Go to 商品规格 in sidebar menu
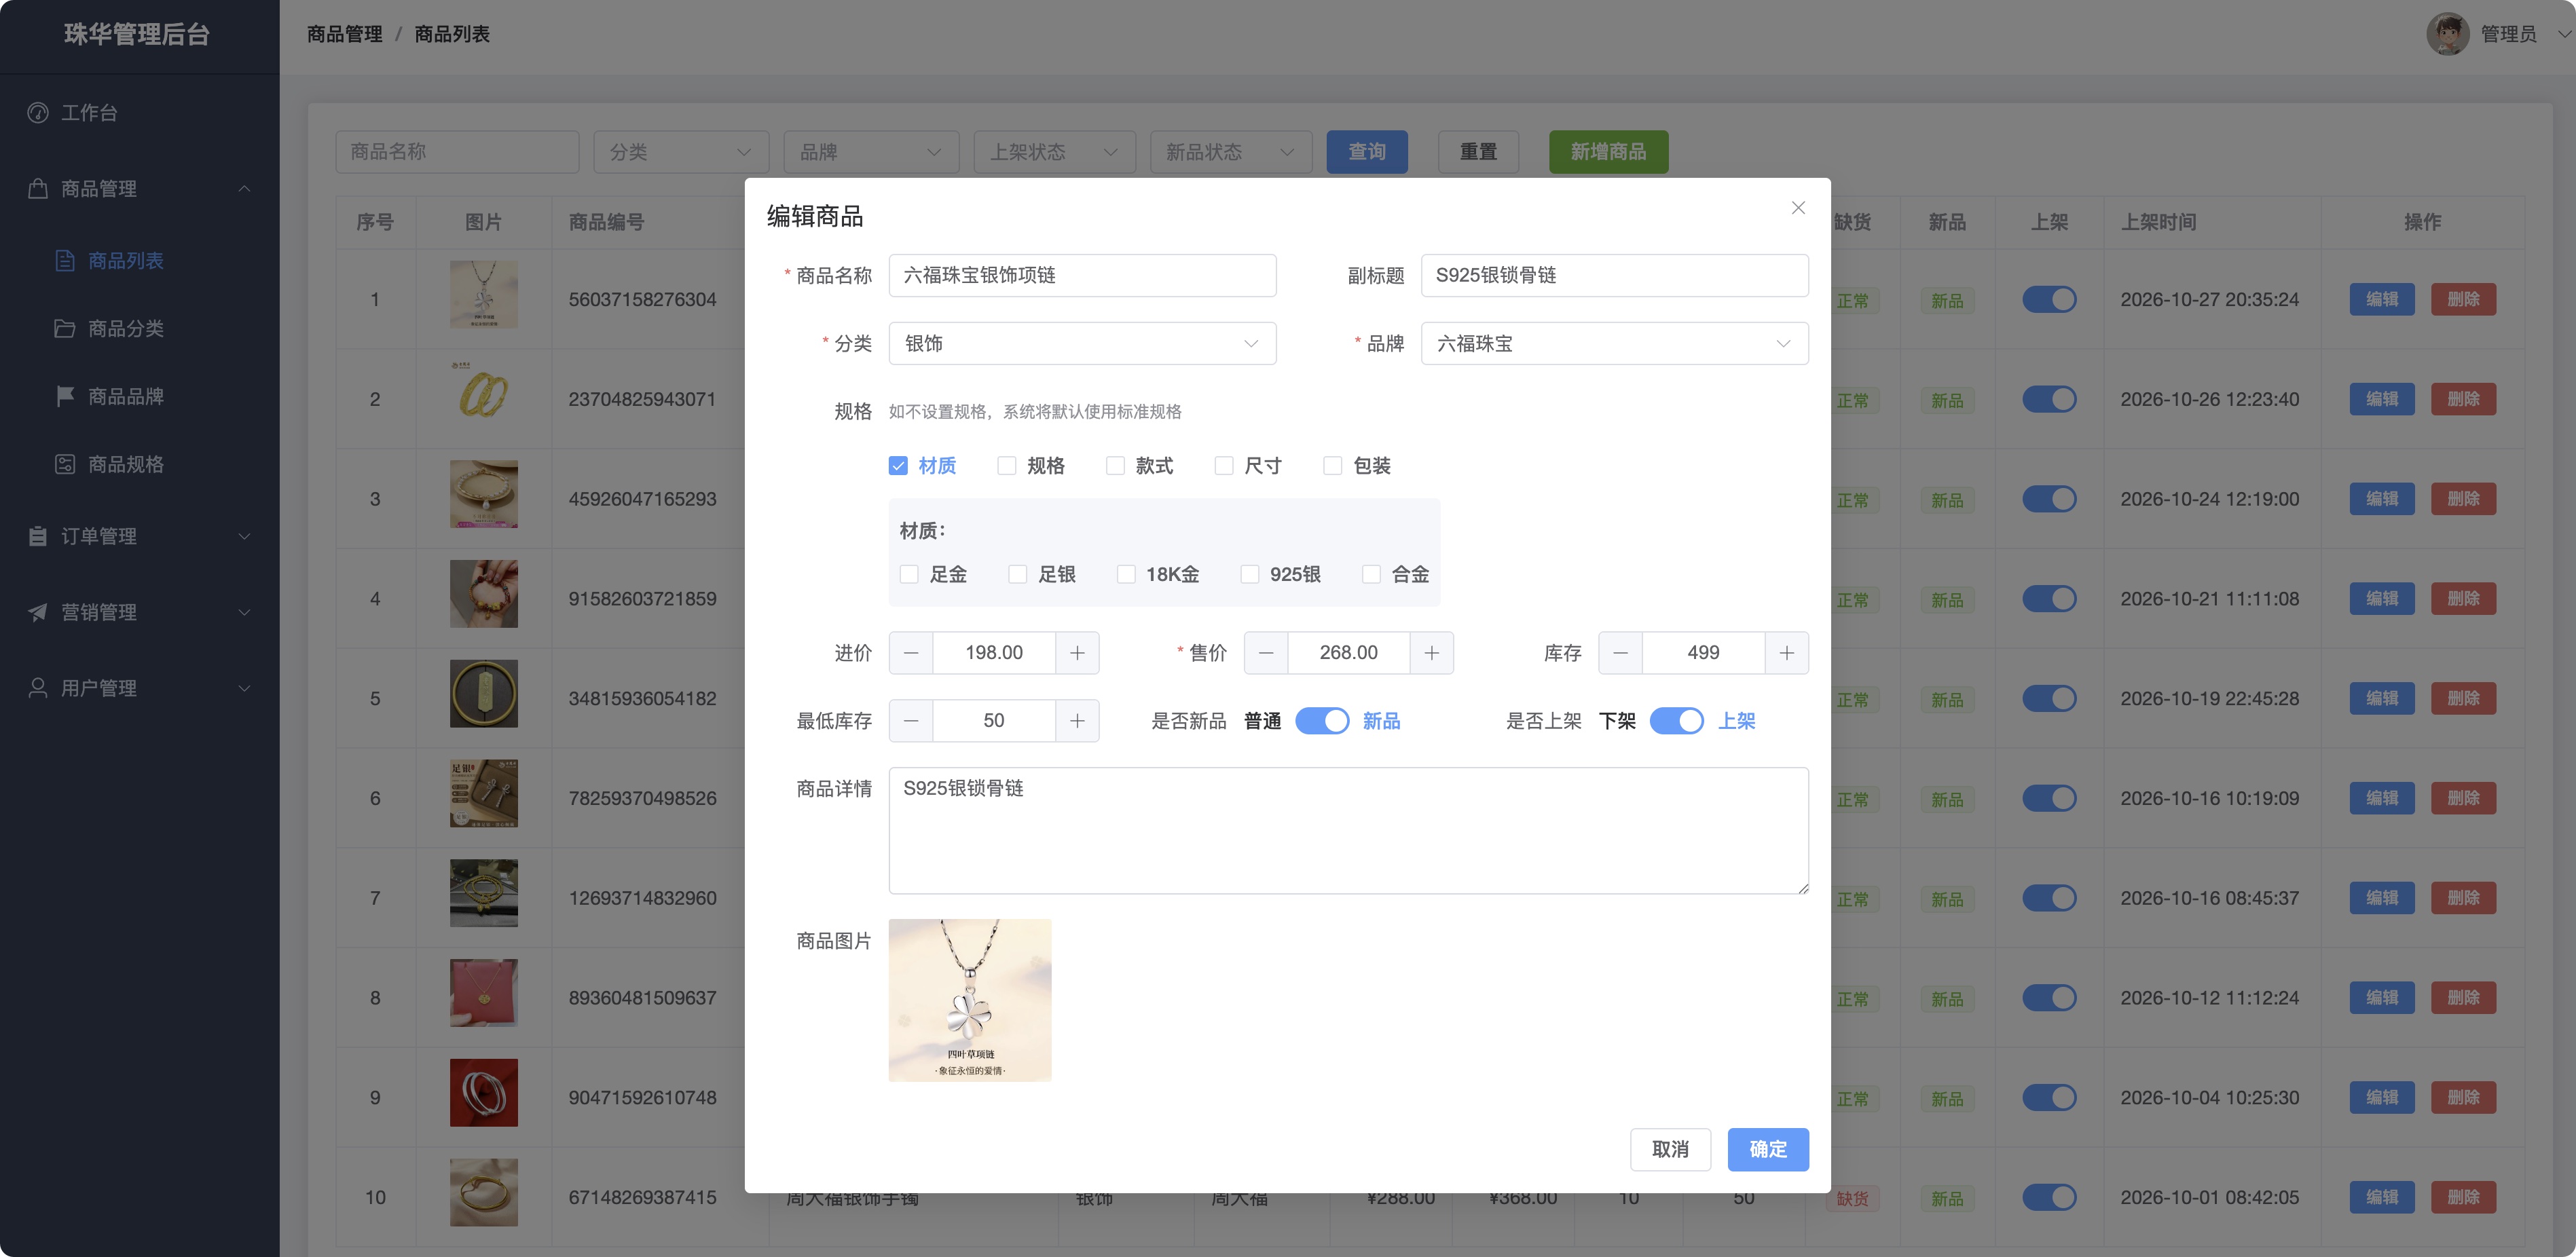 pyautogui.click(x=126, y=464)
